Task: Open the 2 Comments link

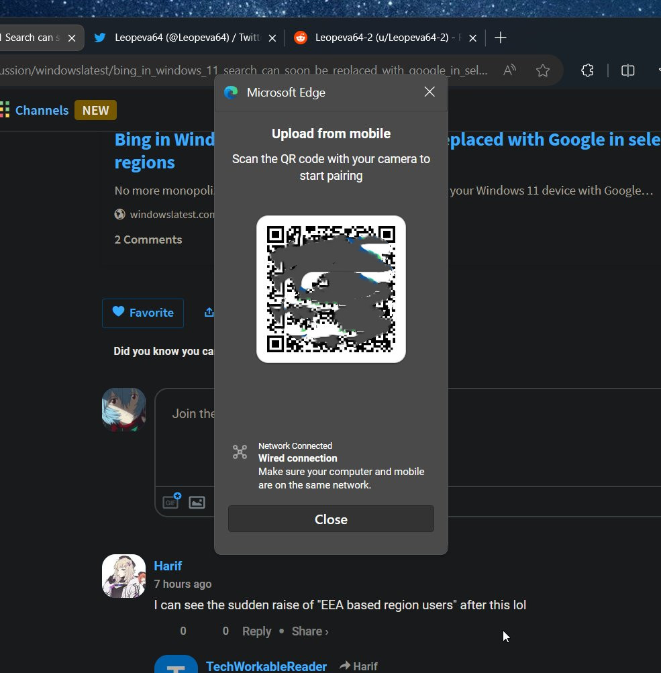Action: tap(148, 240)
